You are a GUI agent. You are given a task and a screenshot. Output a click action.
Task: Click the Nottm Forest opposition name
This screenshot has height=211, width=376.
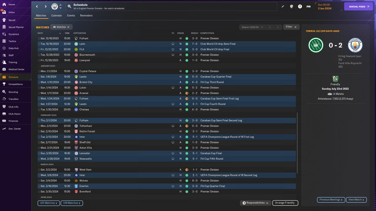pos(87,132)
